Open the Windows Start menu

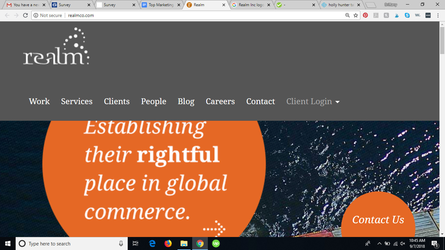8,243
